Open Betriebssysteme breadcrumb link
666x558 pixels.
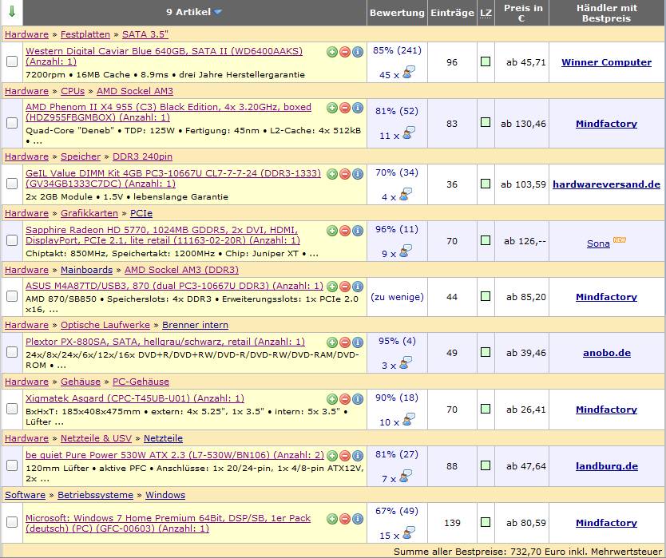point(95,495)
